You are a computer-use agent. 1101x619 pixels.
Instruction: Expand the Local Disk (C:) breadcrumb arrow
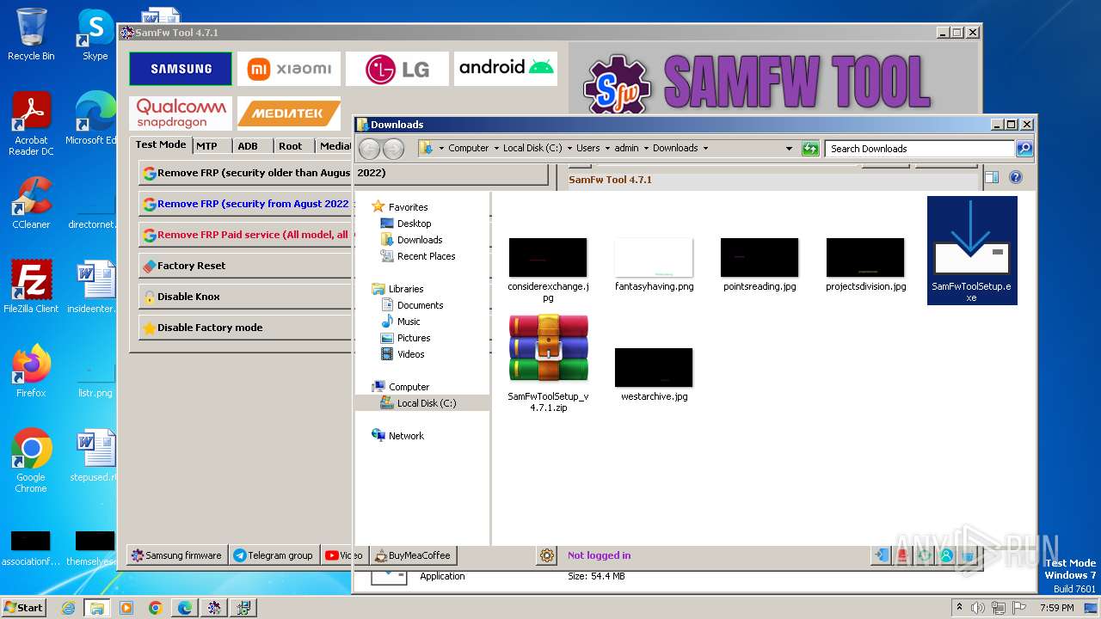(569, 148)
